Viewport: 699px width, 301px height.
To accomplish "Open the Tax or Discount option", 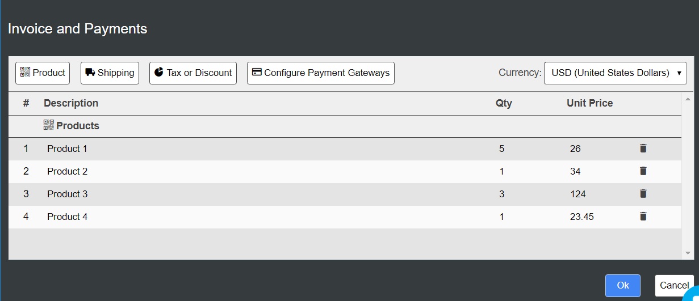I will [193, 73].
